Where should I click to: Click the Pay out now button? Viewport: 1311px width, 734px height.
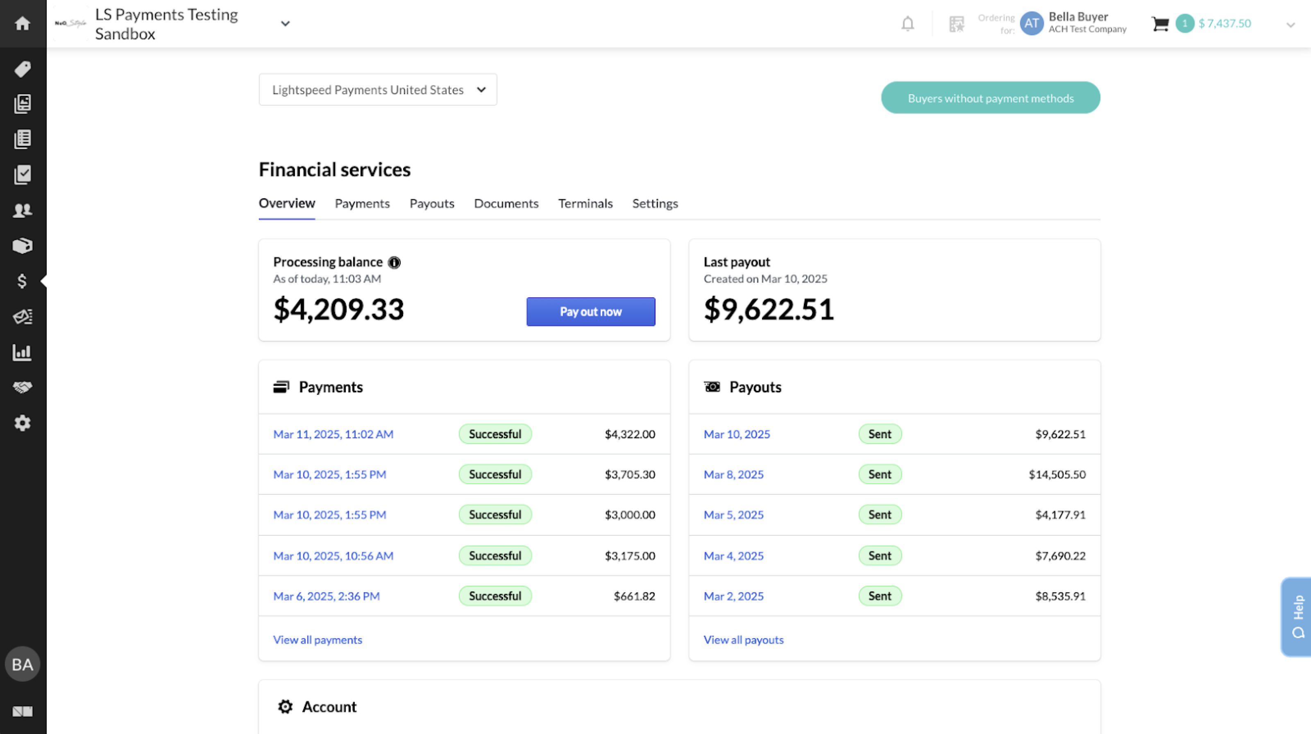tap(591, 312)
